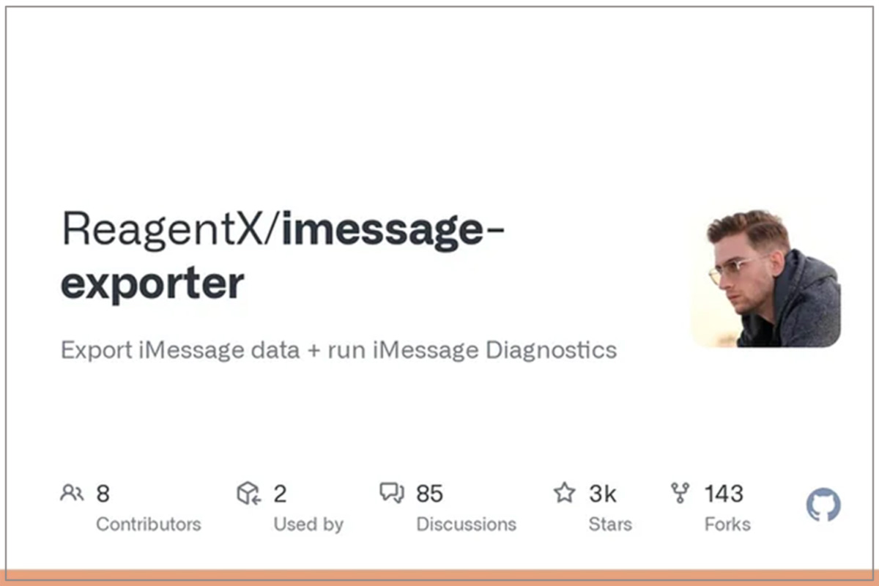The width and height of the screenshot is (879, 586).
Task: Click the orange bar along the bottom
Action: [439, 578]
